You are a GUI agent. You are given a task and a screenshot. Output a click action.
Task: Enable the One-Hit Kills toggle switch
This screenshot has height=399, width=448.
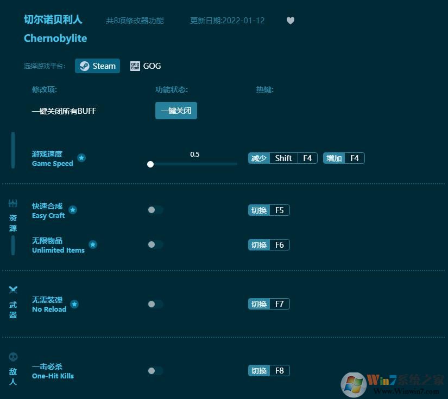155,370
